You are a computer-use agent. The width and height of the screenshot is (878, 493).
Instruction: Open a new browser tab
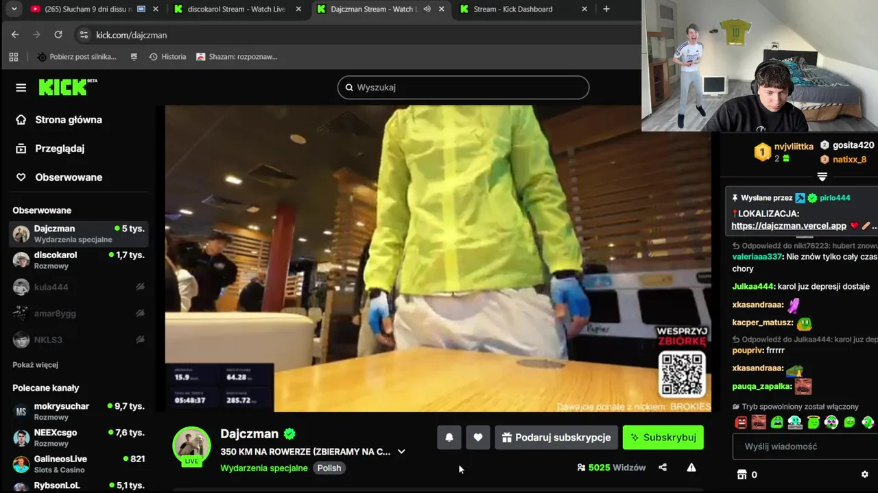[x=606, y=9]
